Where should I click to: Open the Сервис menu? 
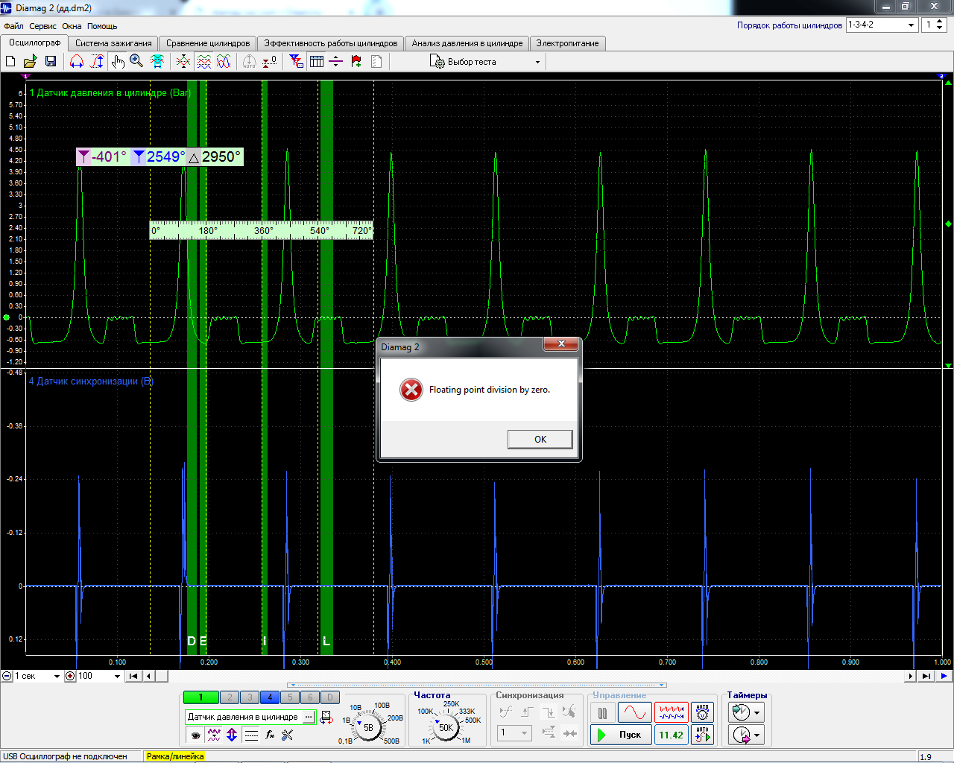[x=42, y=26]
